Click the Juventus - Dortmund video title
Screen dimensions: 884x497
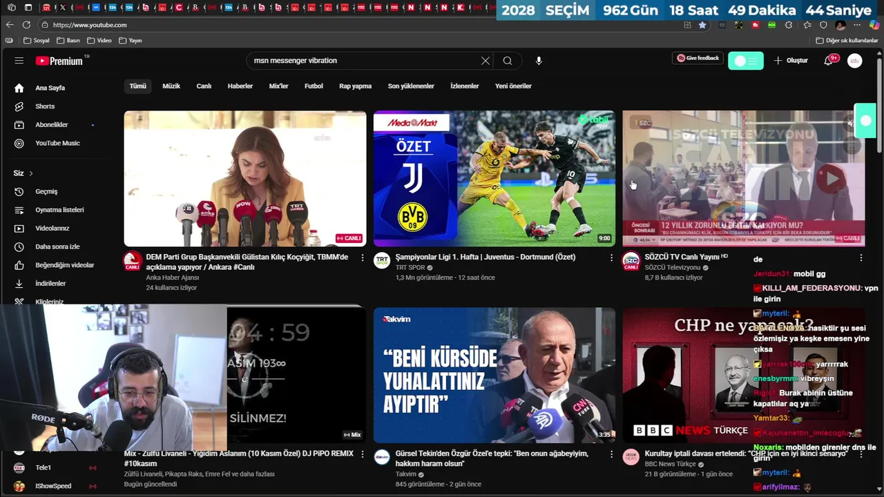[x=486, y=257]
